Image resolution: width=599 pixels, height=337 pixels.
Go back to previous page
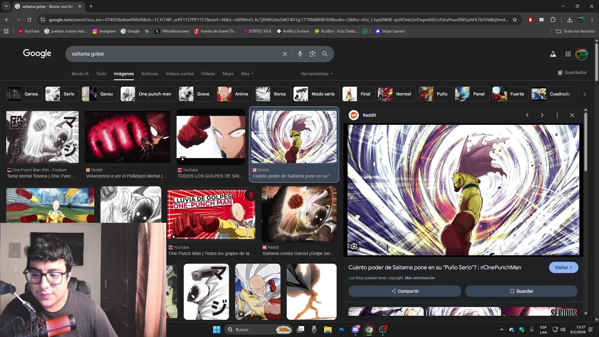coord(7,20)
